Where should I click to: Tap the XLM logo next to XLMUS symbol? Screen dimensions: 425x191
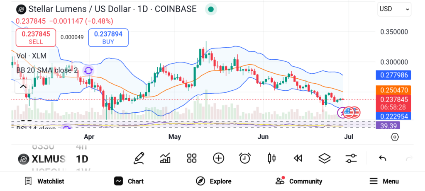pyautogui.click(x=24, y=159)
